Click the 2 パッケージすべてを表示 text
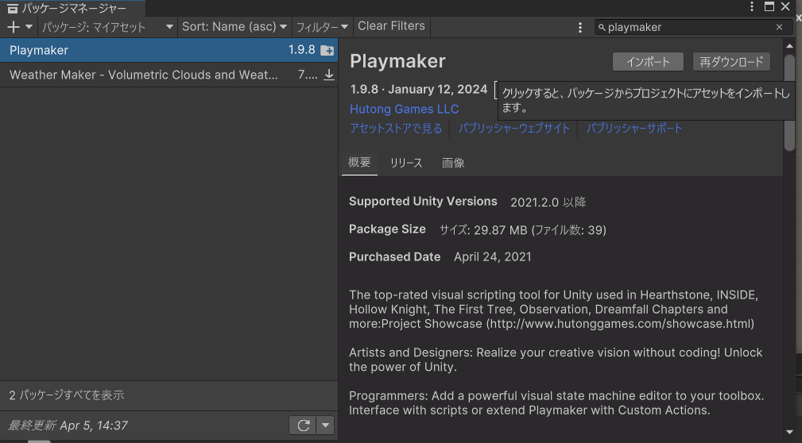This screenshot has height=443, width=802. (67, 395)
